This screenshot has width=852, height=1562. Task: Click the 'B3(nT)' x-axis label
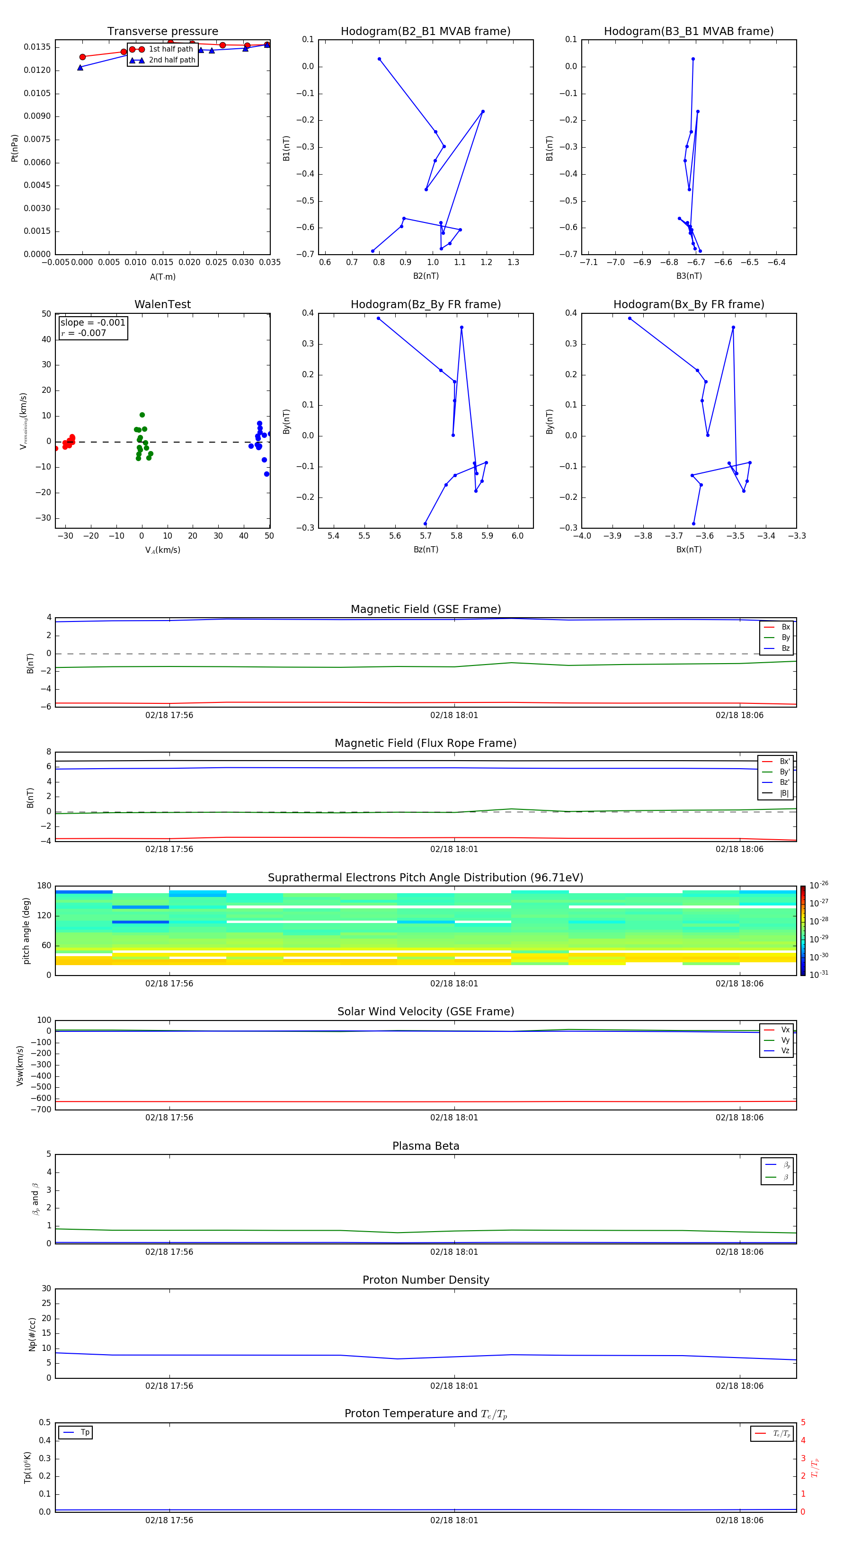click(x=689, y=276)
